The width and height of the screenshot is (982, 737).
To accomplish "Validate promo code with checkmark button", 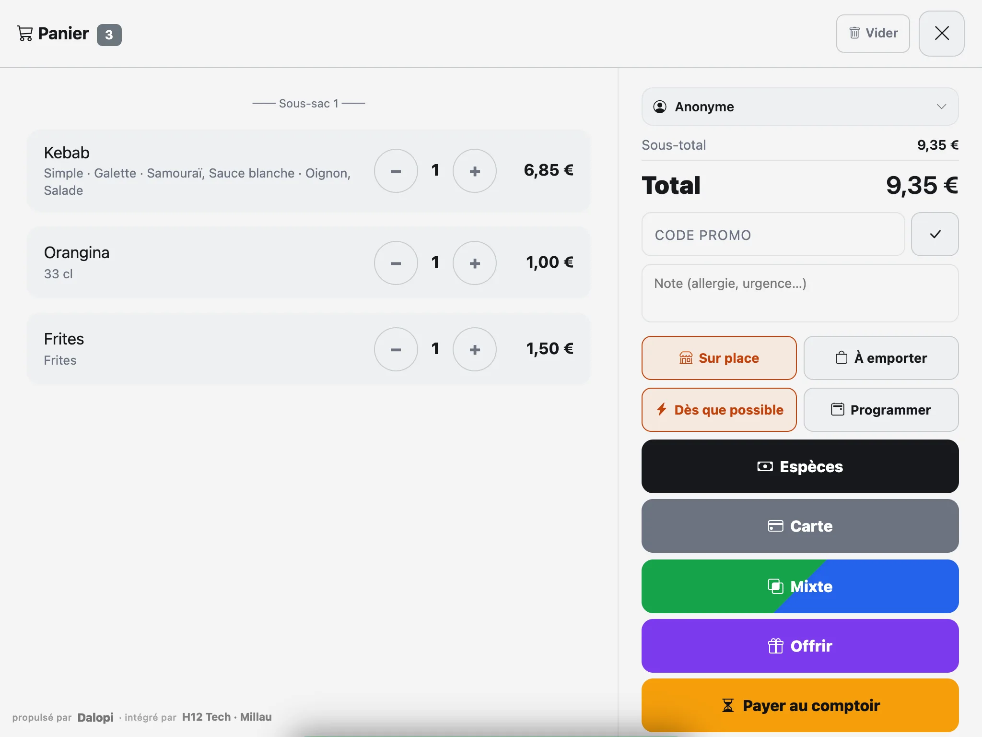I will [x=935, y=235].
